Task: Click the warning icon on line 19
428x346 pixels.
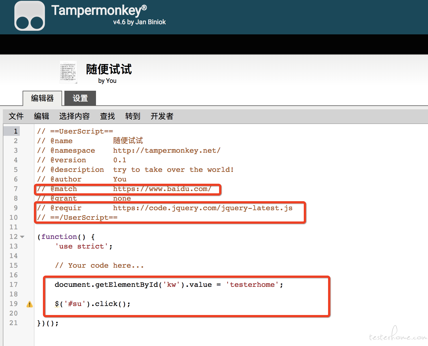Action: pyautogui.click(x=30, y=304)
